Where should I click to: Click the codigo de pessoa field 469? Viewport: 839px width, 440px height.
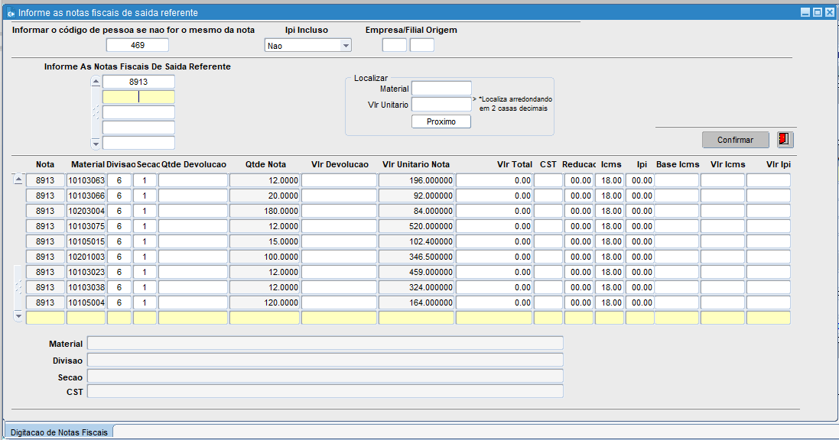click(138, 45)
